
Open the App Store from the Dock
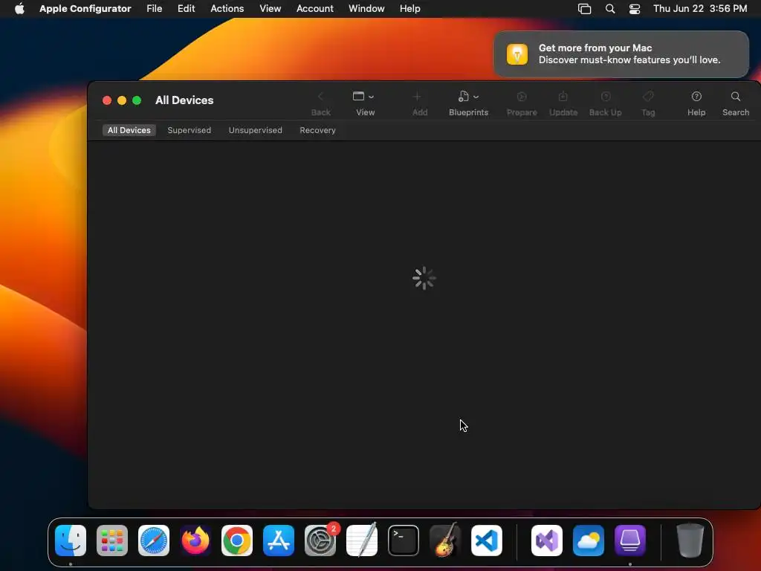pos(279,541)
